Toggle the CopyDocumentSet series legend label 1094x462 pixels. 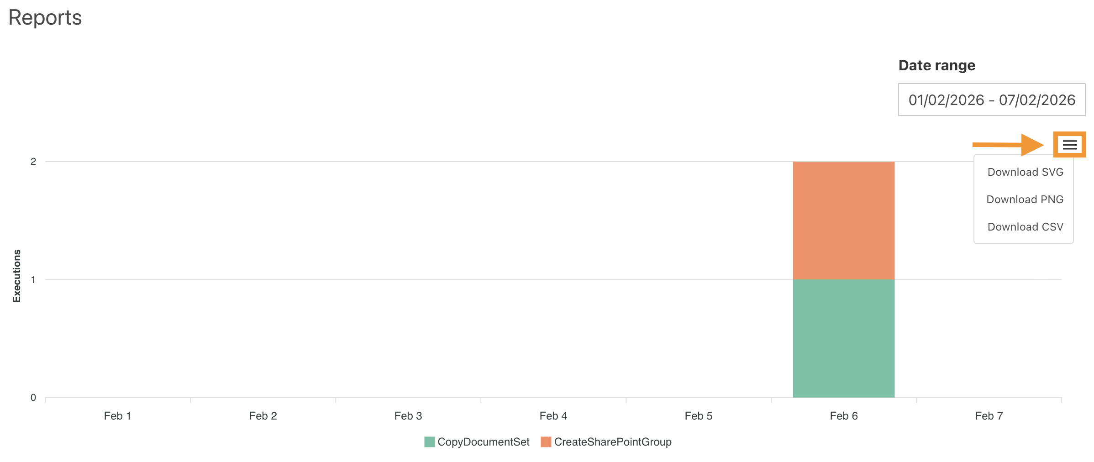point(483,442)
